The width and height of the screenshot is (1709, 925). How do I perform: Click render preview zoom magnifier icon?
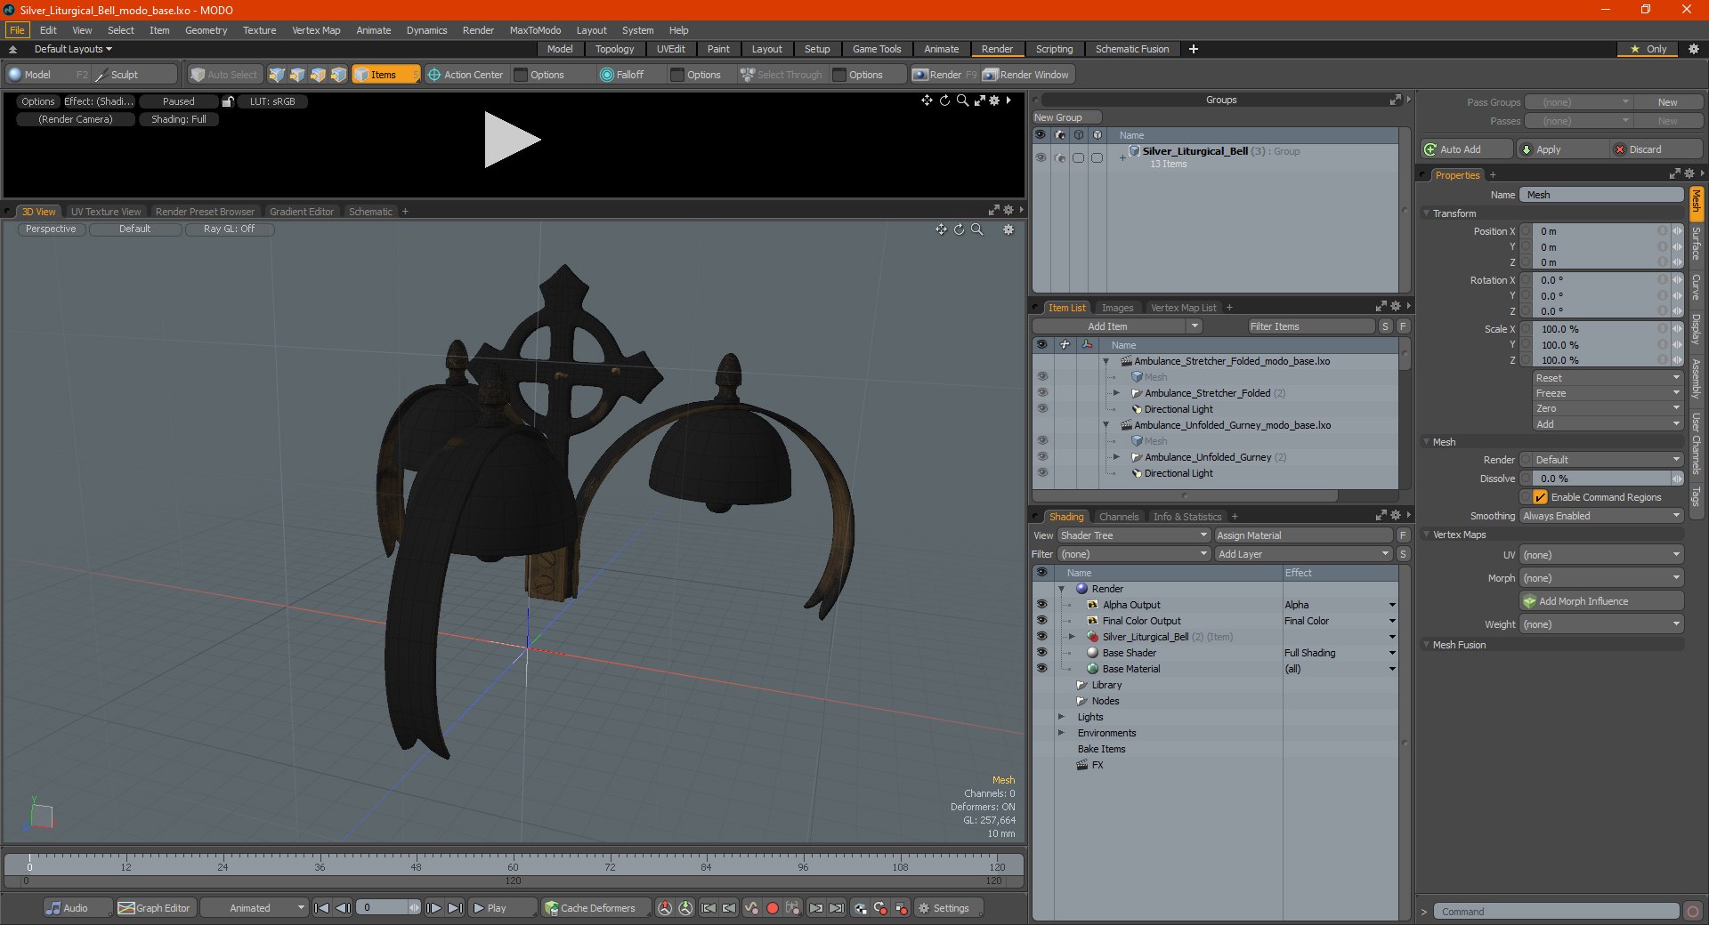pyautogui.click(x=962, y=101)
